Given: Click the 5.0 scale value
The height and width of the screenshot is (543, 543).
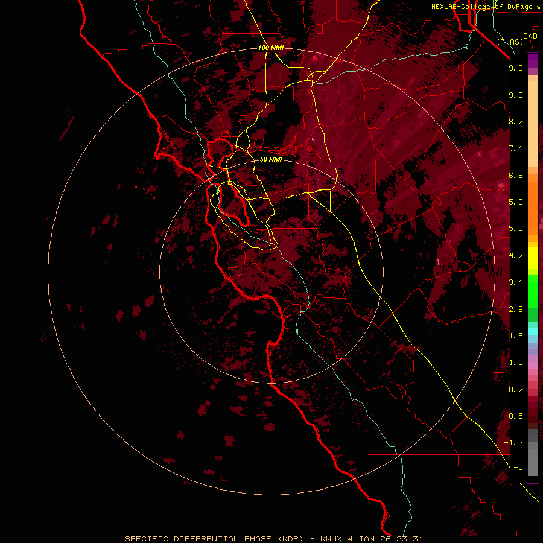Looking at the screenshot, I should pos(516,229).
